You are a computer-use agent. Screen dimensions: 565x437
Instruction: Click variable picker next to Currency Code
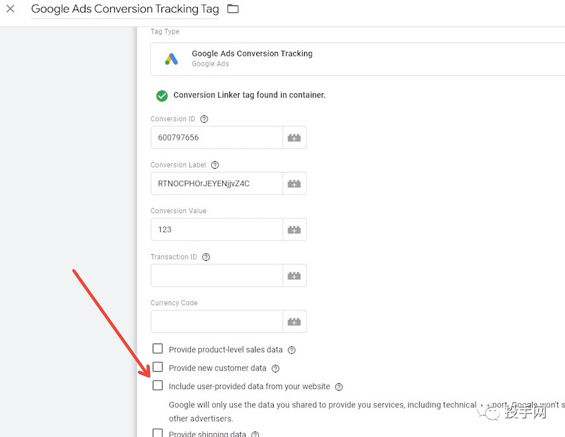click(x=294, y=321)
